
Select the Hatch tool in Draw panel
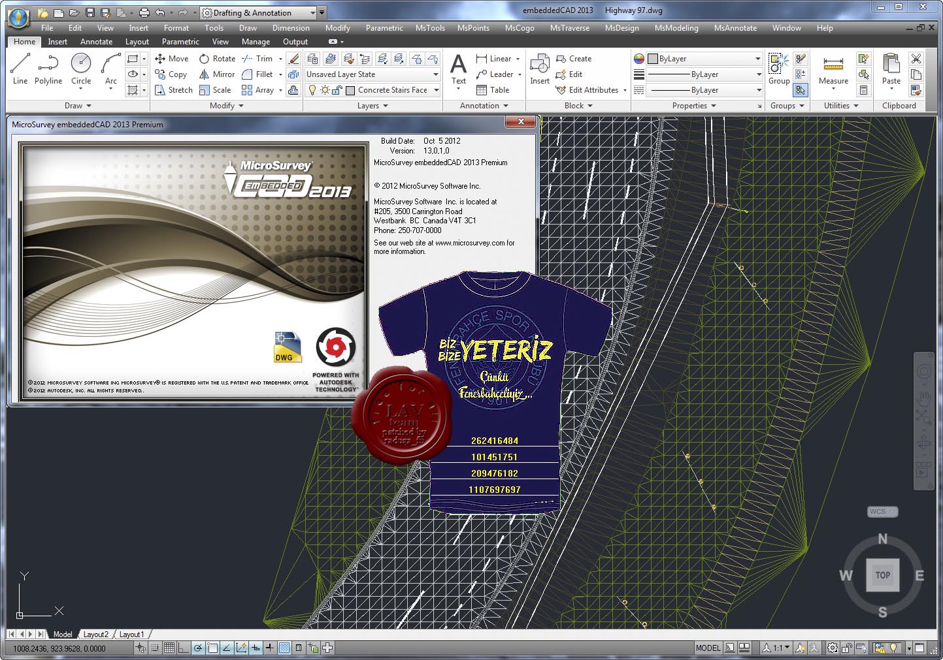[133, 90]
